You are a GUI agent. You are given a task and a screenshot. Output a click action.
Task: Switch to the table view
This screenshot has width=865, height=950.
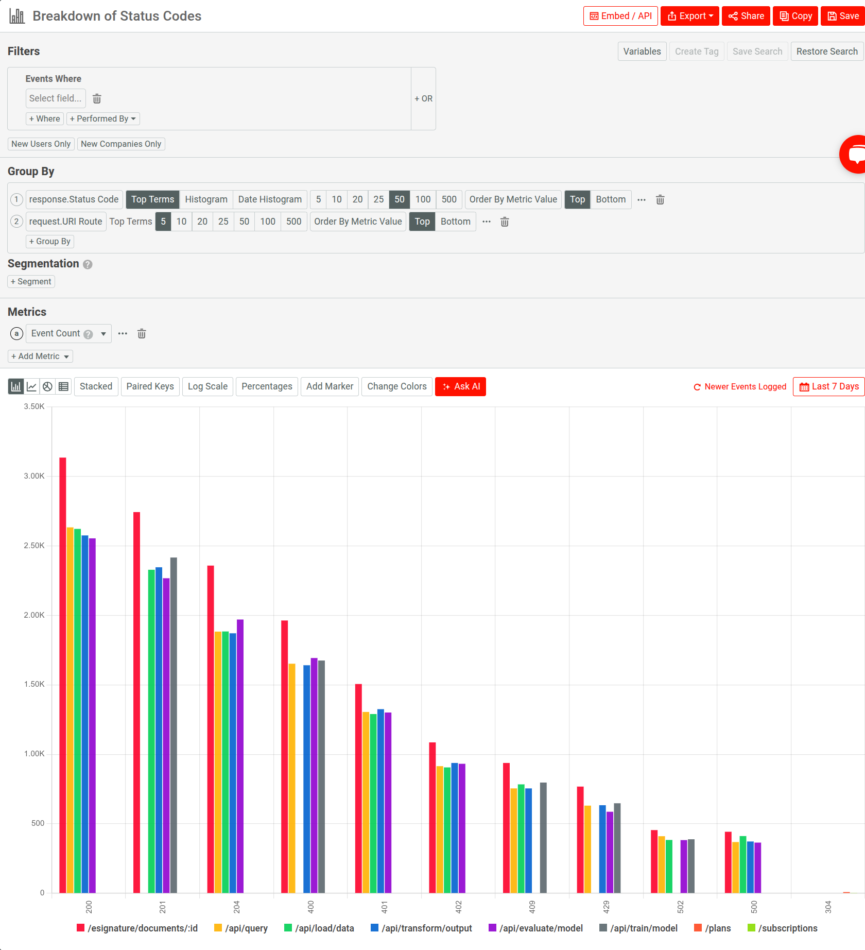click(x=63, y=386)
